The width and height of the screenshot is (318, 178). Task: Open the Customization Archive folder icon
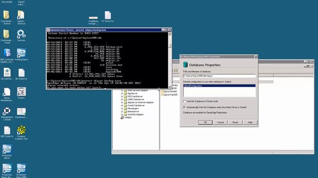pos(6,17)
